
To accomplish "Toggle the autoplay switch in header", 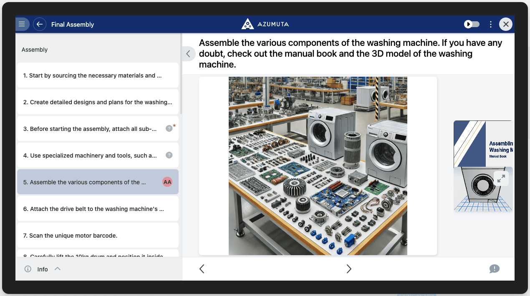I will click(x=472, y=24).
